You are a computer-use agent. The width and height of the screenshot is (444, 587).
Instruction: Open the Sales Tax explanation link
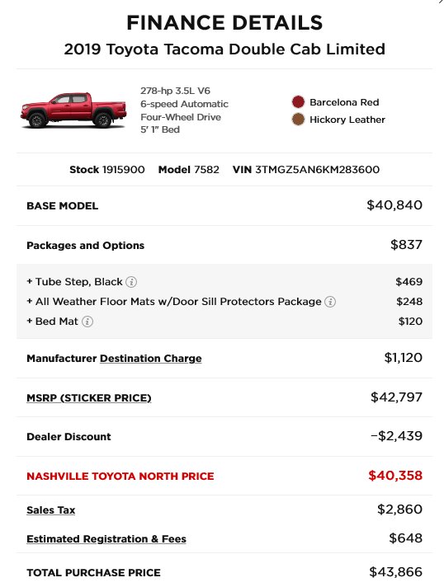(x=51, y=510)
